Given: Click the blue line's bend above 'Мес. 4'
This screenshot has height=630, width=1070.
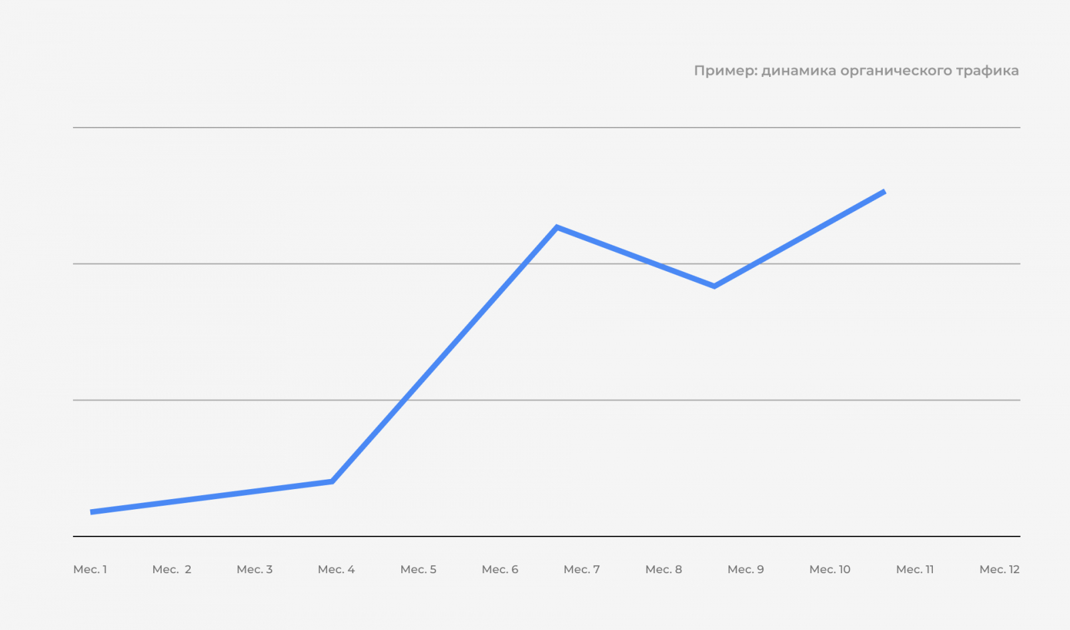Looking at the screenshot, I should coord(332,481).
